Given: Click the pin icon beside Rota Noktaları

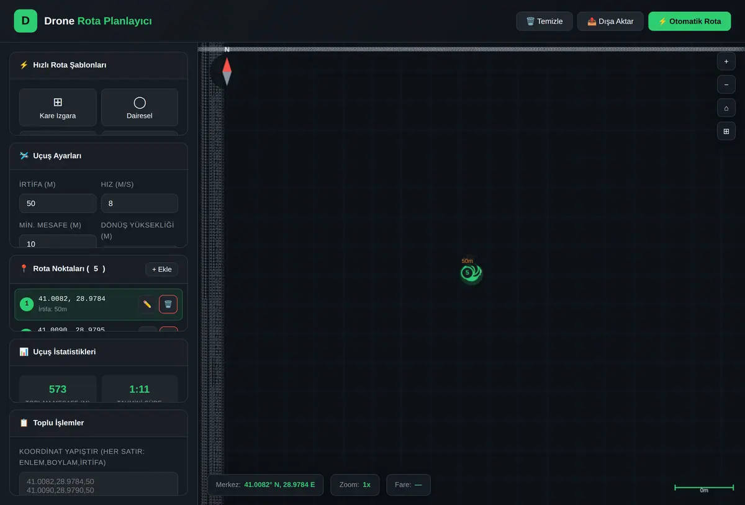Looking at the screenshot, I should click(24, 269).
